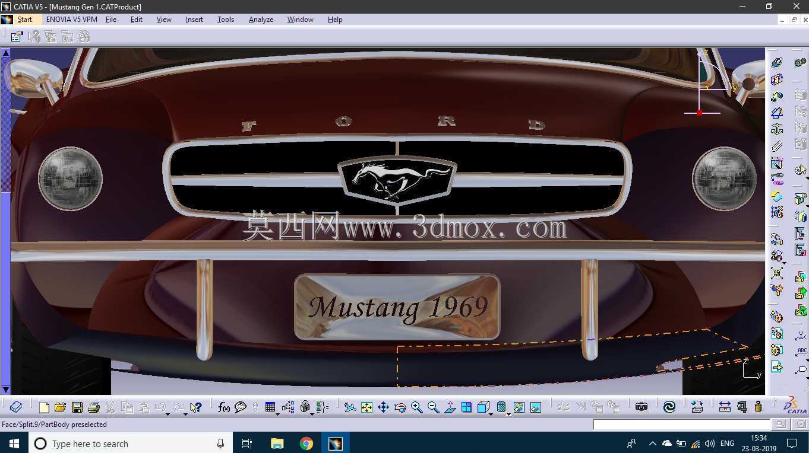This screenshot has height=453, width=809.
Task: Open the Tools menu
Action: pos(226,20)
